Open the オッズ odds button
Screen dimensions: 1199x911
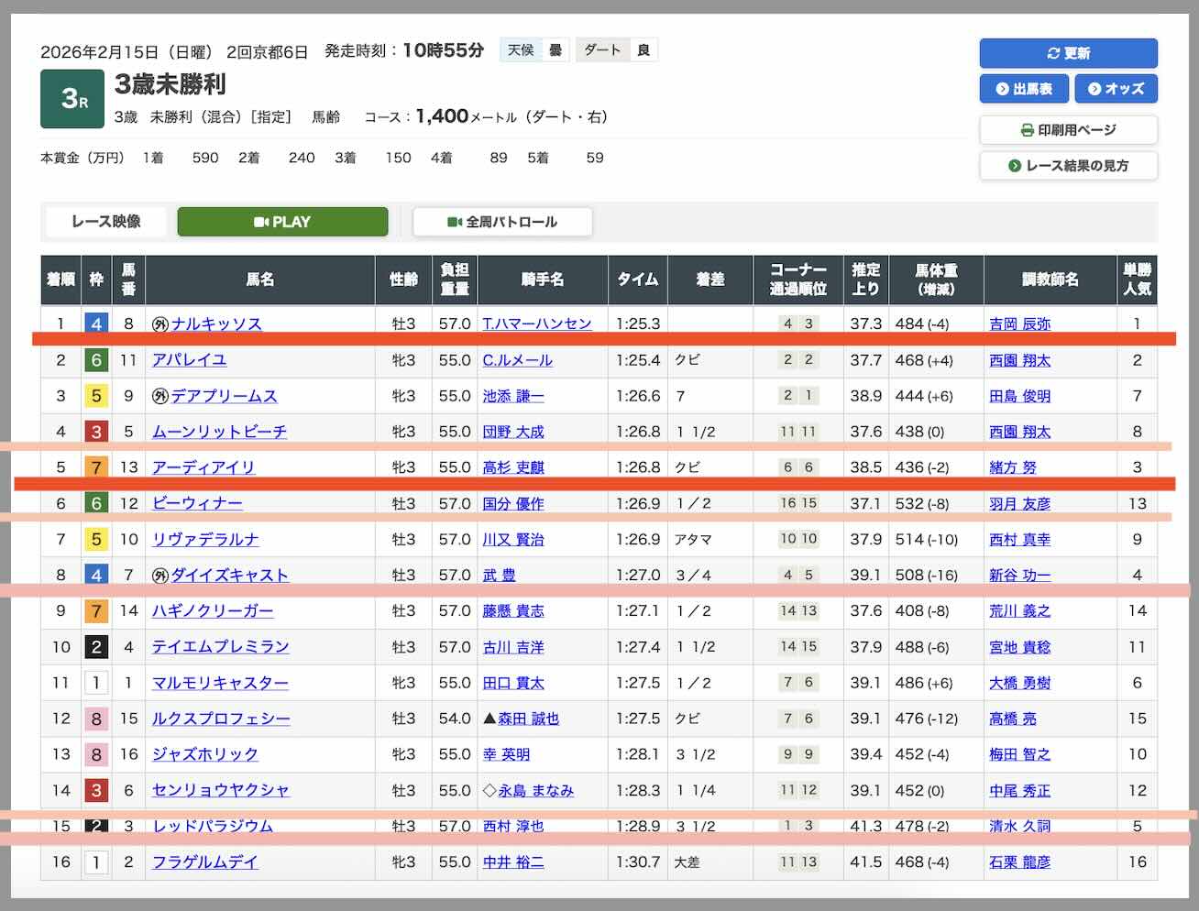(1116, 89)
